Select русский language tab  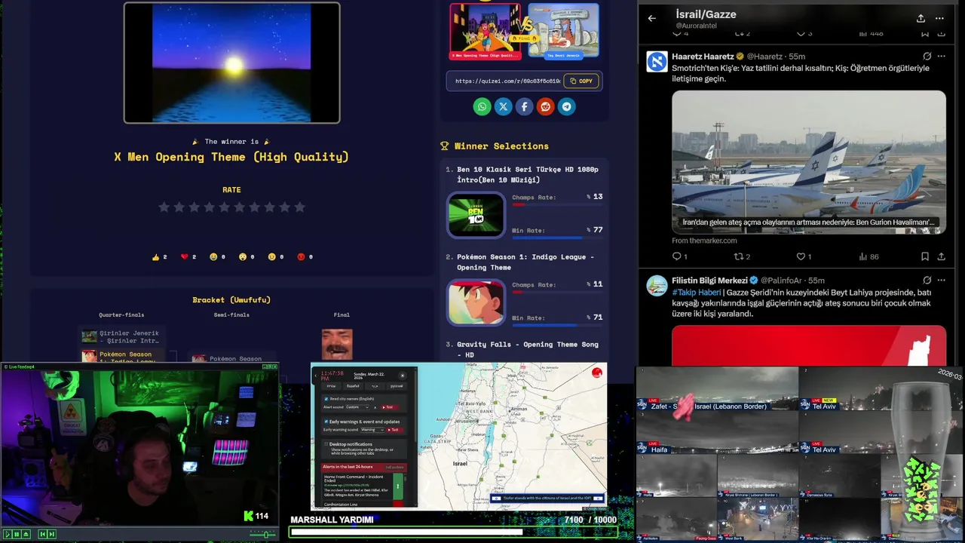click(397, 386)
